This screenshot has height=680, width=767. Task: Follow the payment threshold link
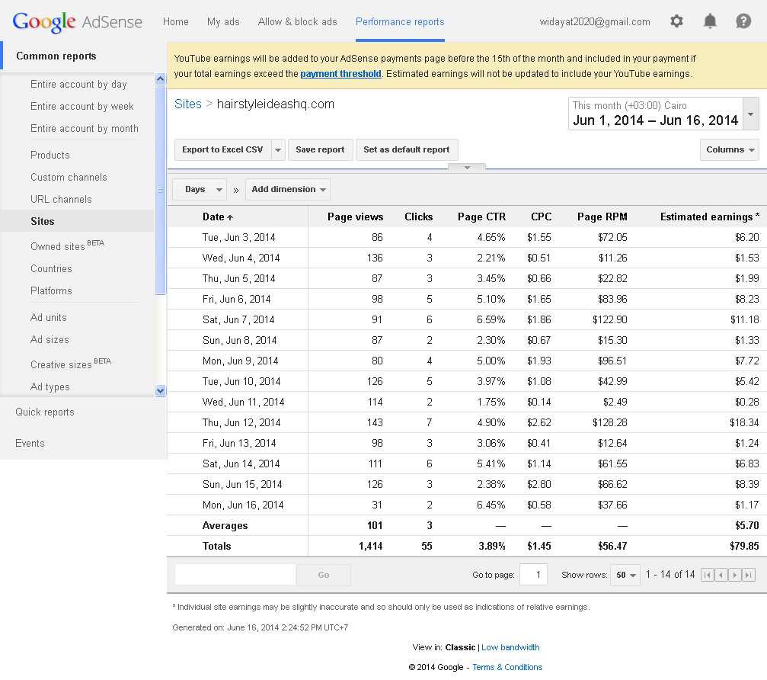[340, 74]
